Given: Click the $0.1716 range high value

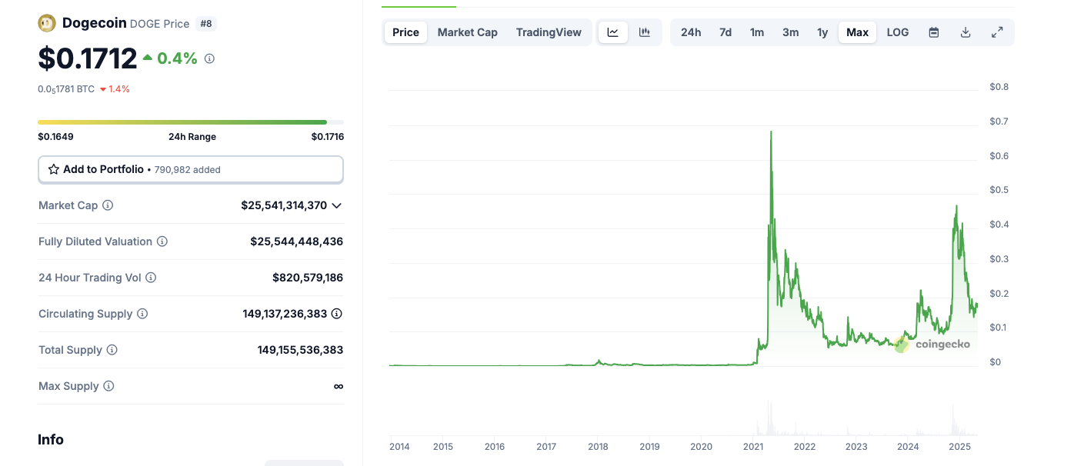Looking at the screenshot, I should click(328, 137).
